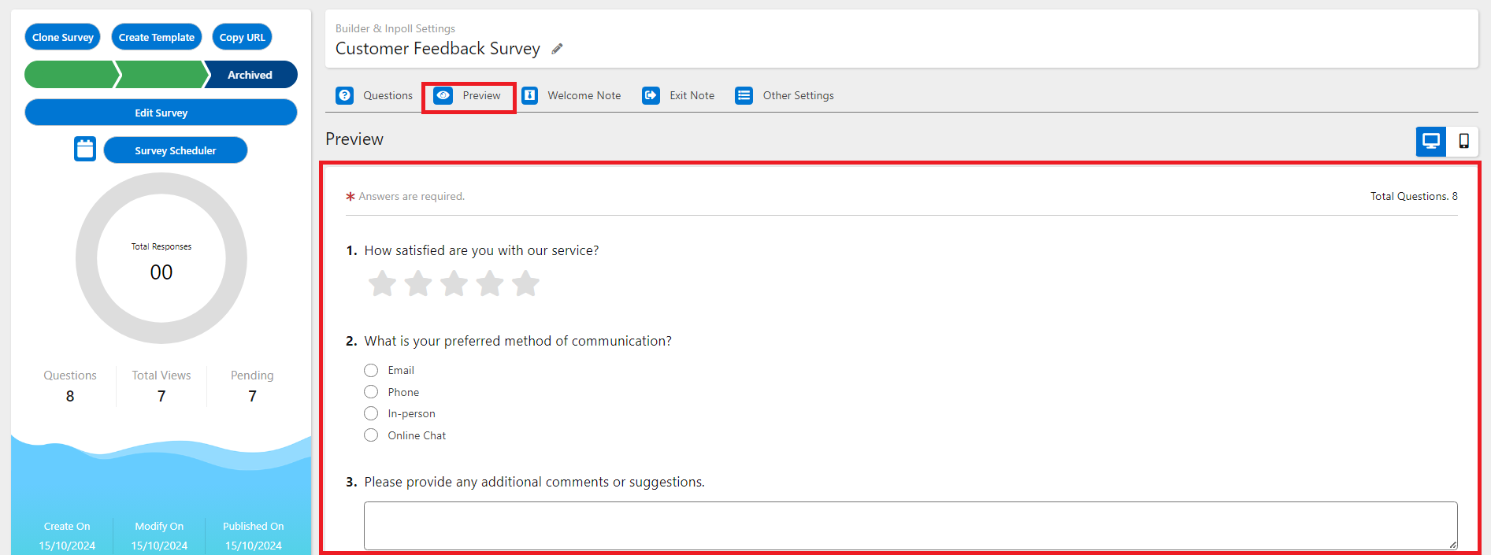Click the Customer Feedback Survey title
Screen dimensions: 1491x555
click(x=438, y=49)
